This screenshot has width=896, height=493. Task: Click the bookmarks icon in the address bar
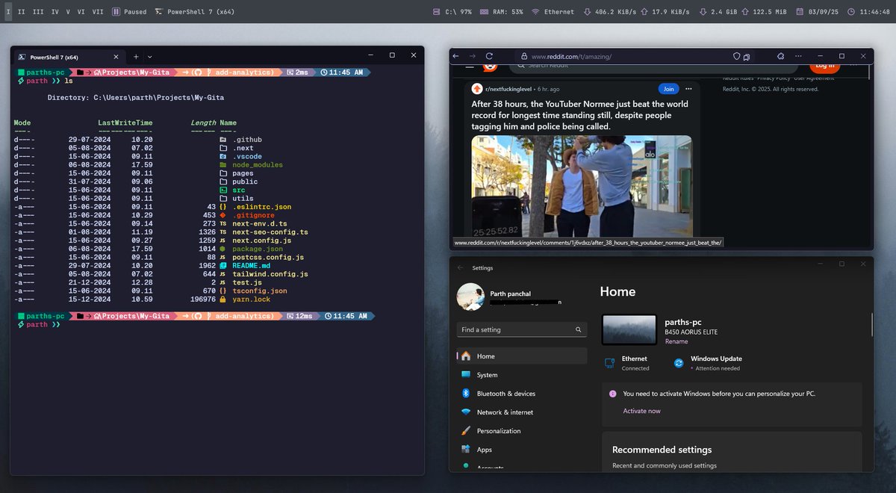coord(747,56)
